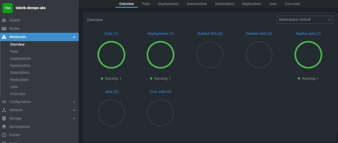This screenshot has height=143, width=338.
Task: Click the Replica Sets green donut chart
Action: coord(308,55)
